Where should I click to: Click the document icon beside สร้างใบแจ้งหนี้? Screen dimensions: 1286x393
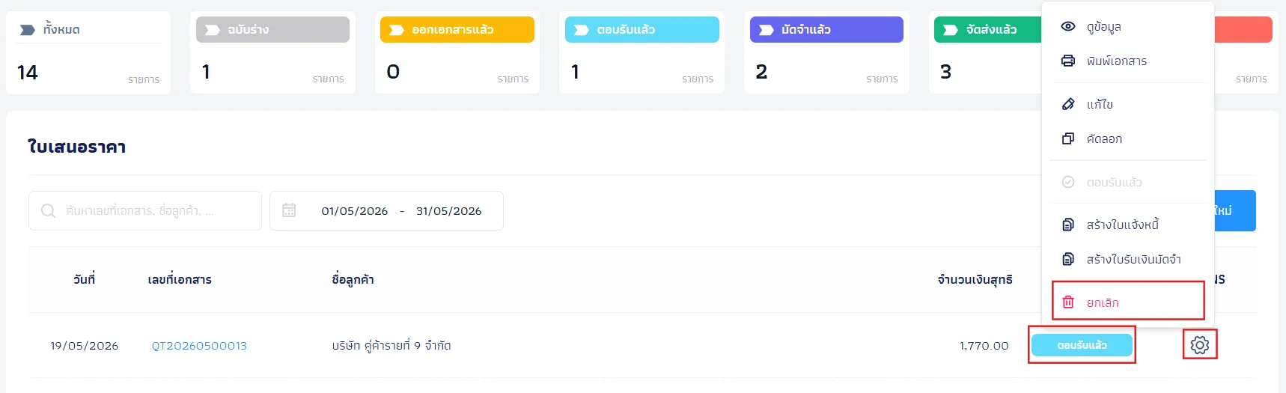tap(1068, 225)
